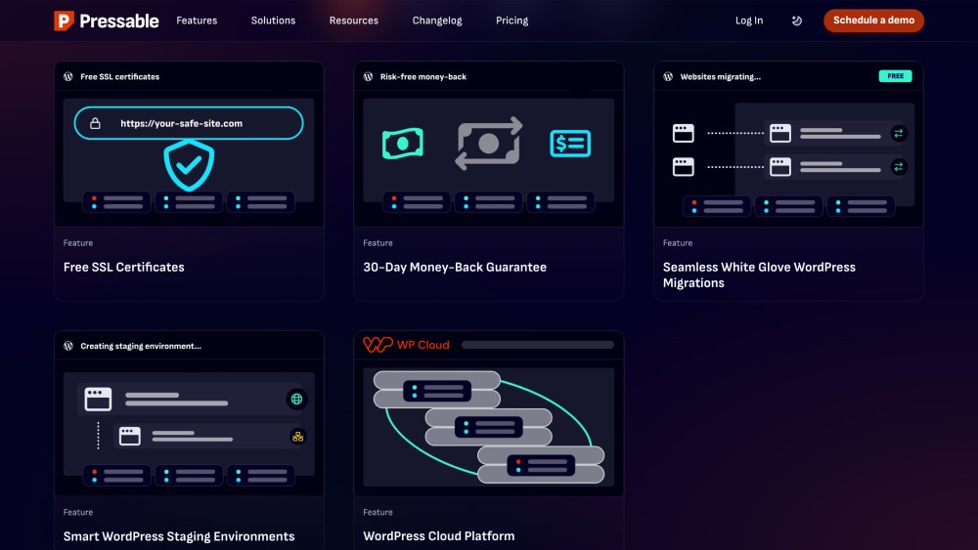Viewport: 978px width, 550px height.
Task: Click 'Websites migrating...' card header text
Action: coord(721,76)
